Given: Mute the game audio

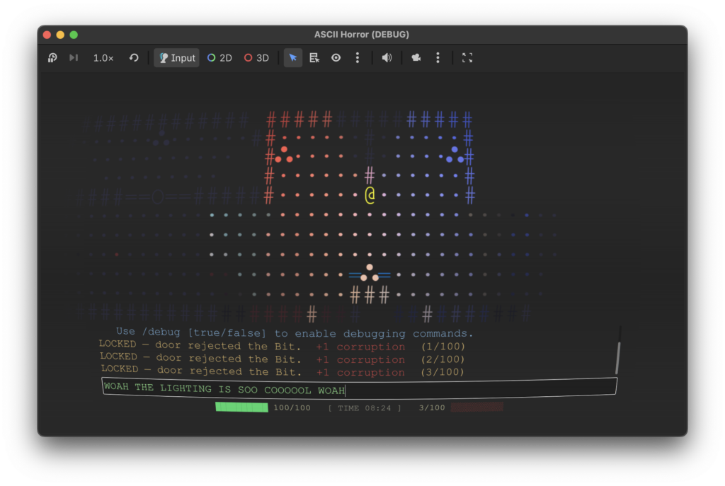Looking at the screenshot, I should (x=387, y=58).
